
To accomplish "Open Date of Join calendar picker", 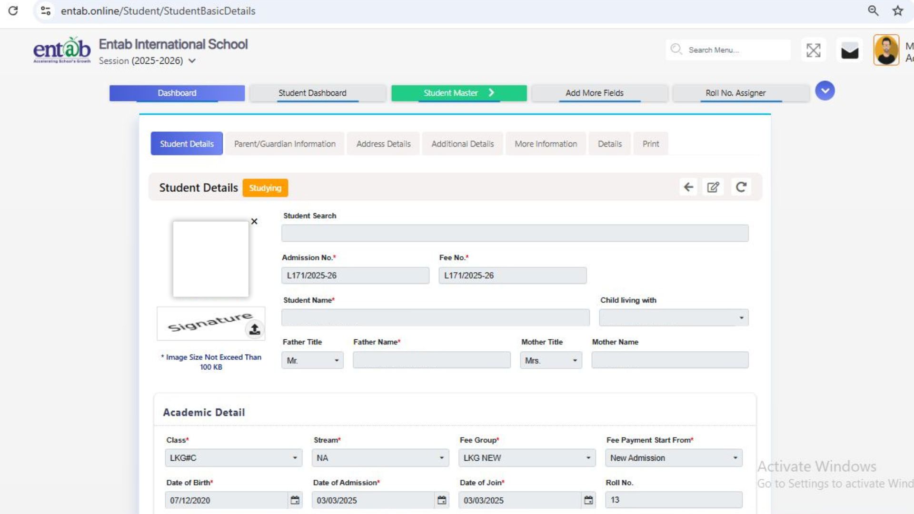I will coord(588,500).
